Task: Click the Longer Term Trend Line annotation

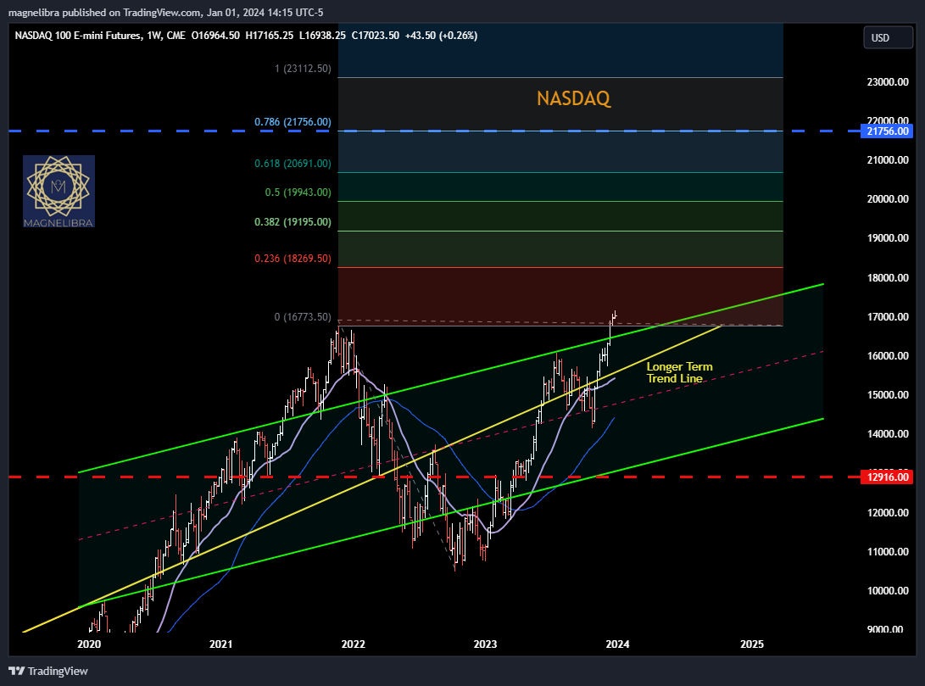Action: [679, 373]
